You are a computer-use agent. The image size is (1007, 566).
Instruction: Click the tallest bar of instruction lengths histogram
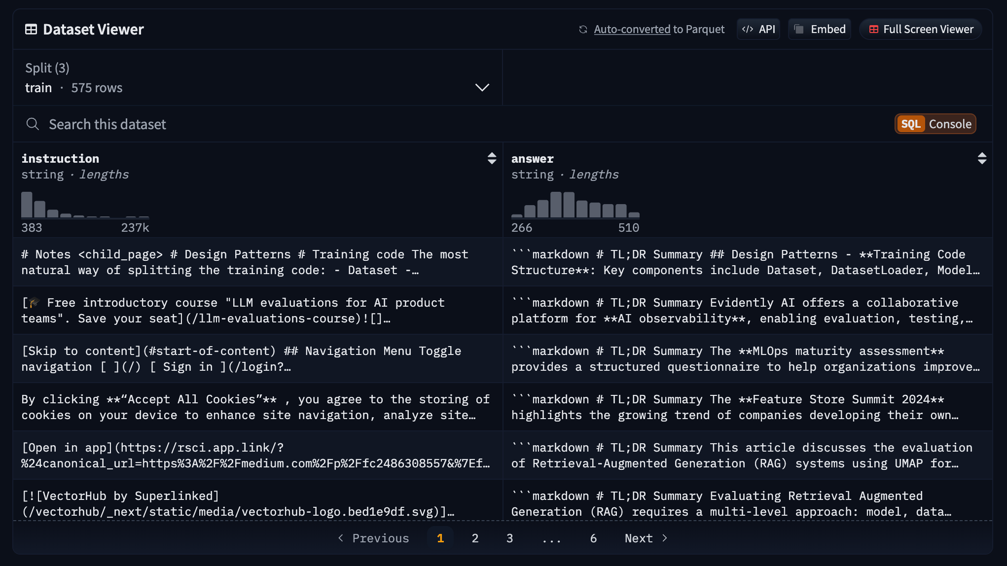pyautogui.click(x=27, y=205)
